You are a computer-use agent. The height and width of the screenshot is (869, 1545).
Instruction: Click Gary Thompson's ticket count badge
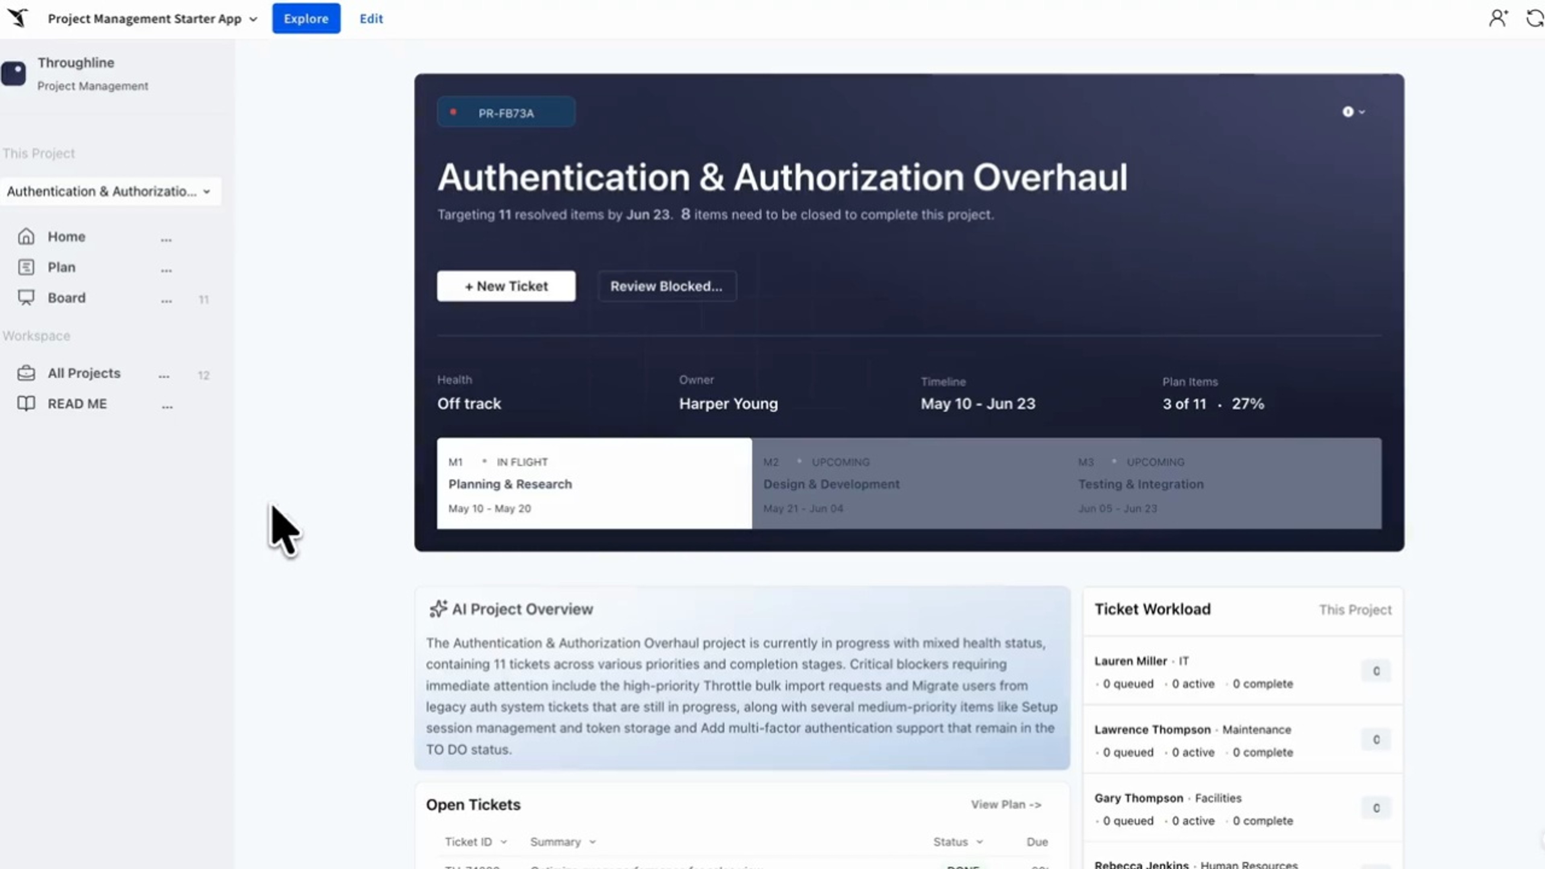(1376, 808)
